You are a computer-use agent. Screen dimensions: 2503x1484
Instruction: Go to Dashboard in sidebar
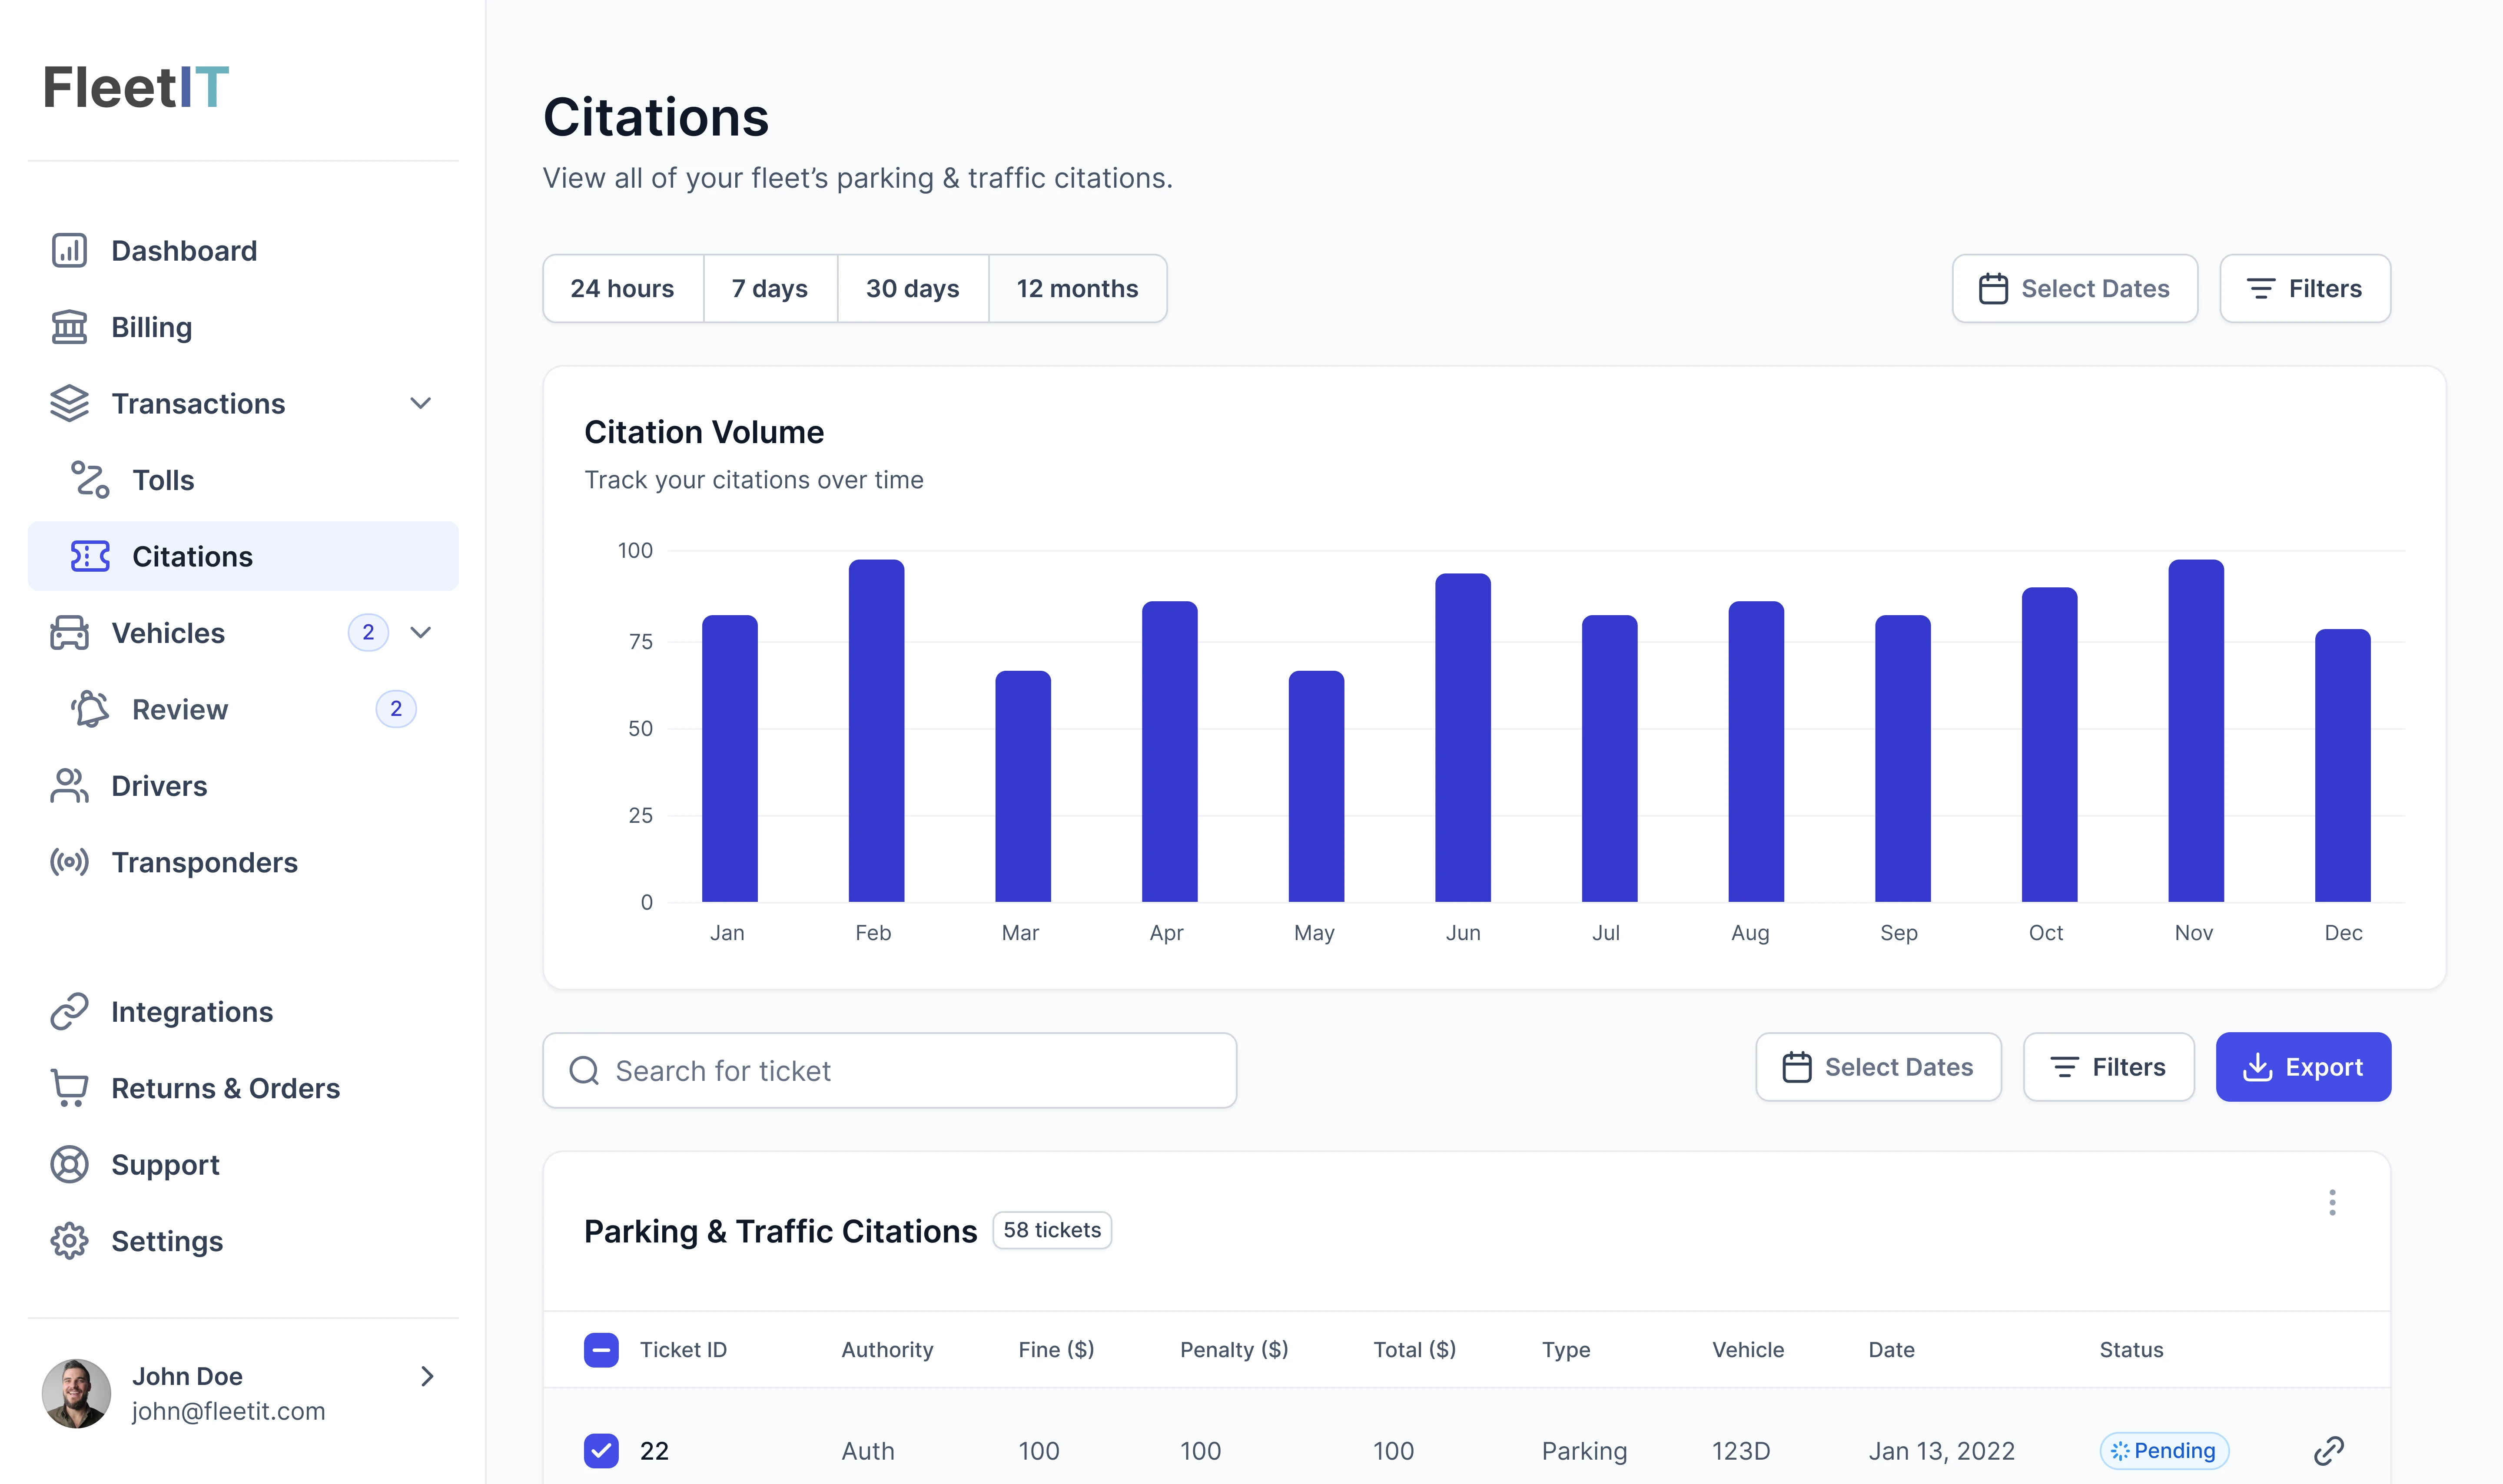[x=243, y=250]
